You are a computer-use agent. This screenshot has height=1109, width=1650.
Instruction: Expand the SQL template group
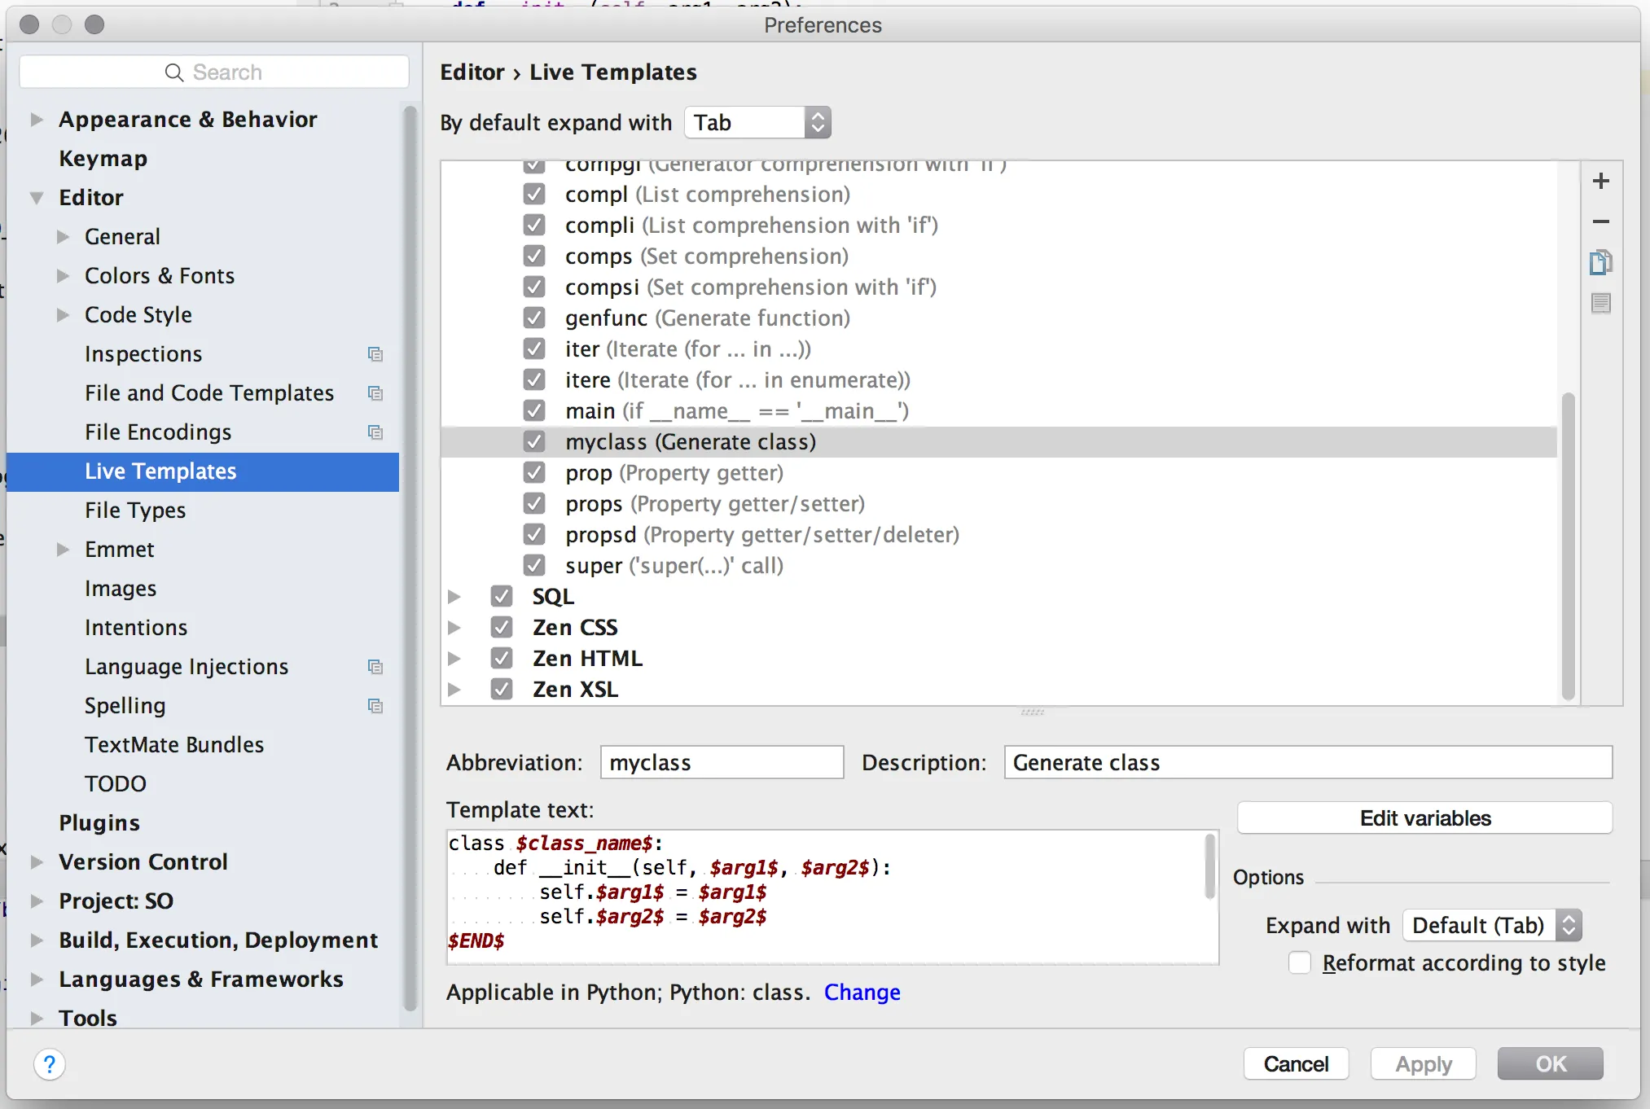(x=454, y=597)
